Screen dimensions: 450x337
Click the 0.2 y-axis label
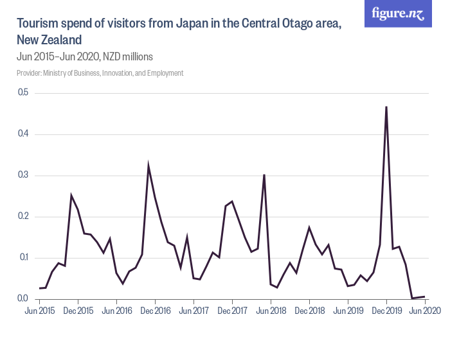(x=24, y=216)
